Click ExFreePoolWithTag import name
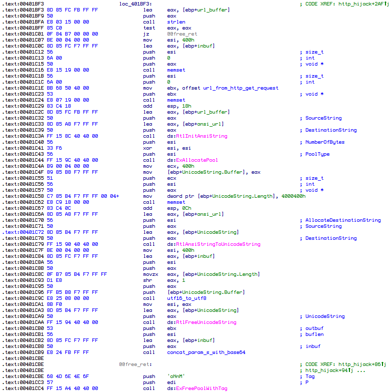This screenshot has width=391, height=392. pyautogui.click(x=202, y=388)
